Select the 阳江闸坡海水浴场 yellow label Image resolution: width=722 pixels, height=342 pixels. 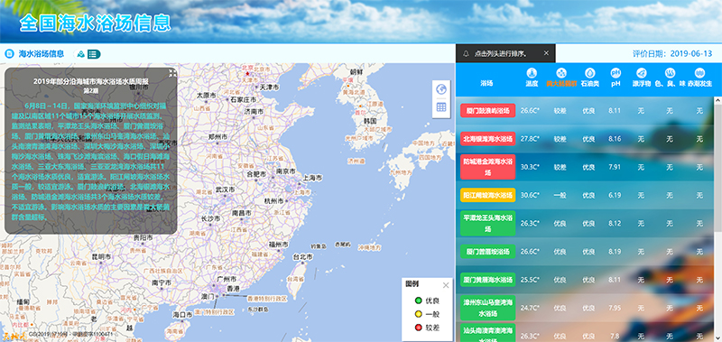click(487, 195)
